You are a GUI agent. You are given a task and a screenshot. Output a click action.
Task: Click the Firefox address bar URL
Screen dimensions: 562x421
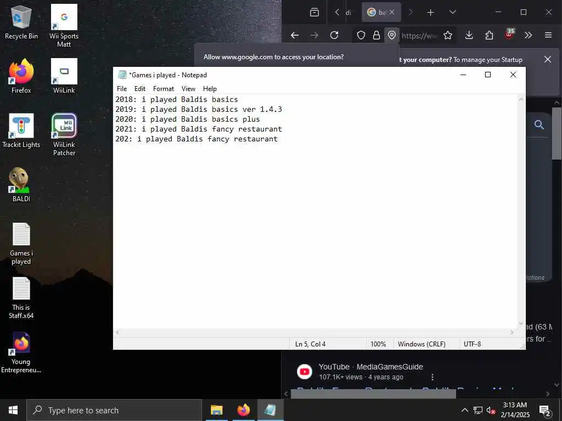click(420, 36)
